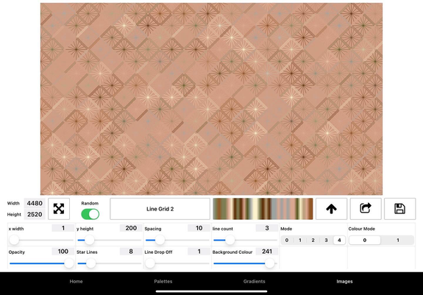Go to the Home tab
The height and width of the screenshot is (295, 423).
[76, 281]
